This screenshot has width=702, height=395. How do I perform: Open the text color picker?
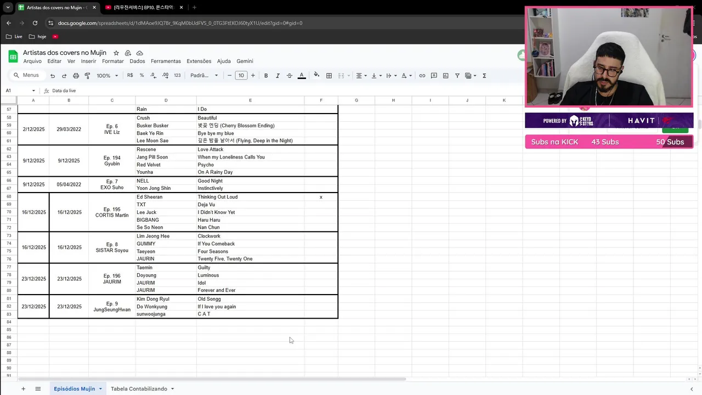pyautogui.click(x=301, y=76)
